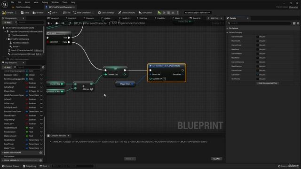Click Set members in S_PlayerStats node header
Screen dimensions: 301x169
(x=166, y=66)
